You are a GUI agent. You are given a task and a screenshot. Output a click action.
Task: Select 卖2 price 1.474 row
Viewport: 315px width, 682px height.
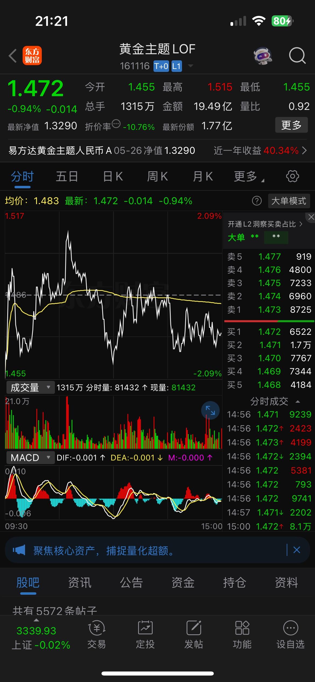(x=269, y=296)
